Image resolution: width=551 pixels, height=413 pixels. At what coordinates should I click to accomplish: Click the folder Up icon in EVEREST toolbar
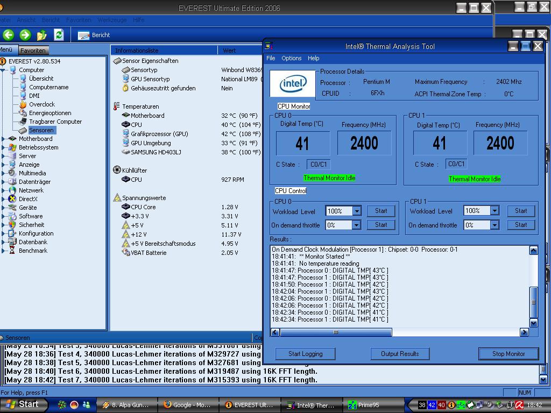(x=42, y=35)
